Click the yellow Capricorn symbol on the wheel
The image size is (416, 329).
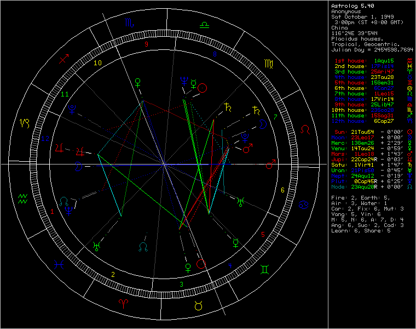coord(25,123)
